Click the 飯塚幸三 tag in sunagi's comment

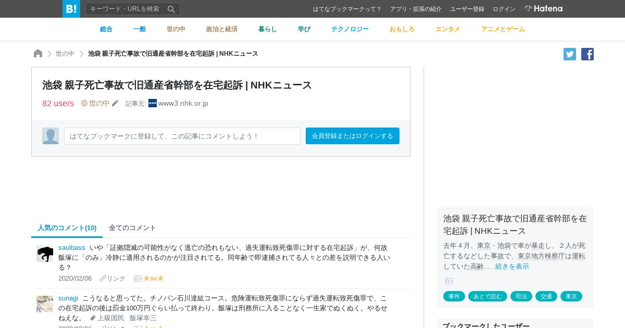coord(143,318)
